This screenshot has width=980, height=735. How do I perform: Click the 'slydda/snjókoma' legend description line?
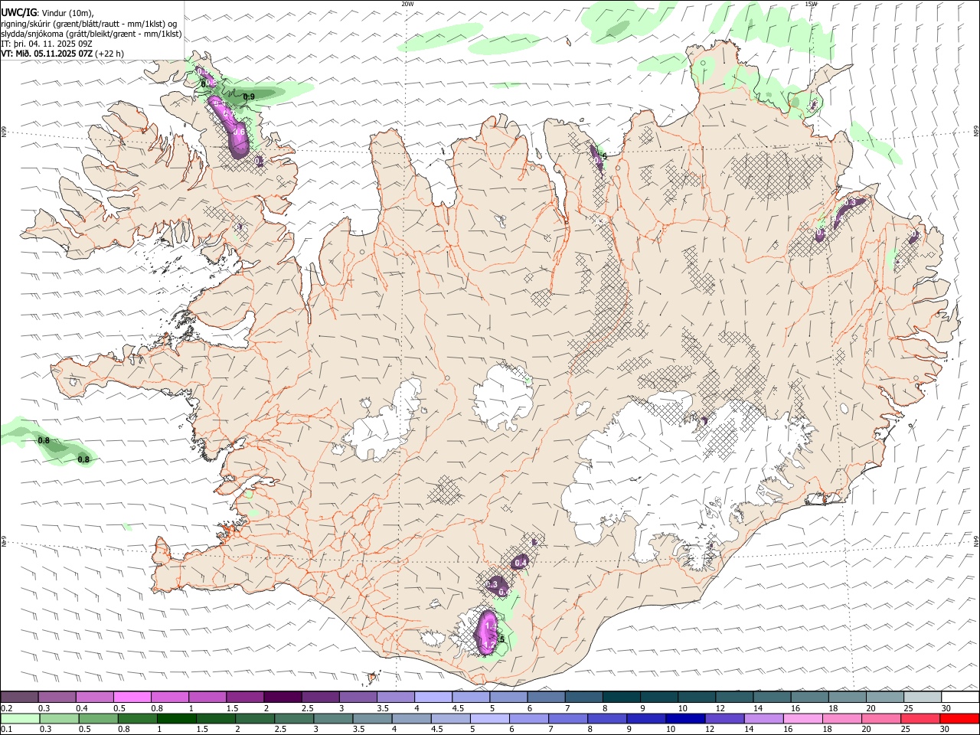pos(91,34)
